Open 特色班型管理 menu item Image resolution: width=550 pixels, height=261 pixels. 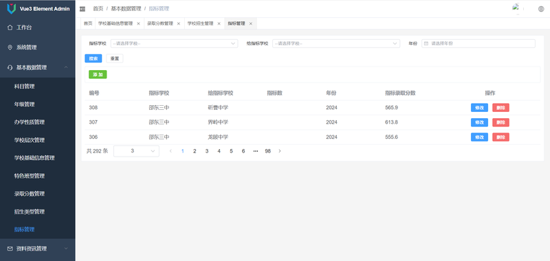point(38,176)
